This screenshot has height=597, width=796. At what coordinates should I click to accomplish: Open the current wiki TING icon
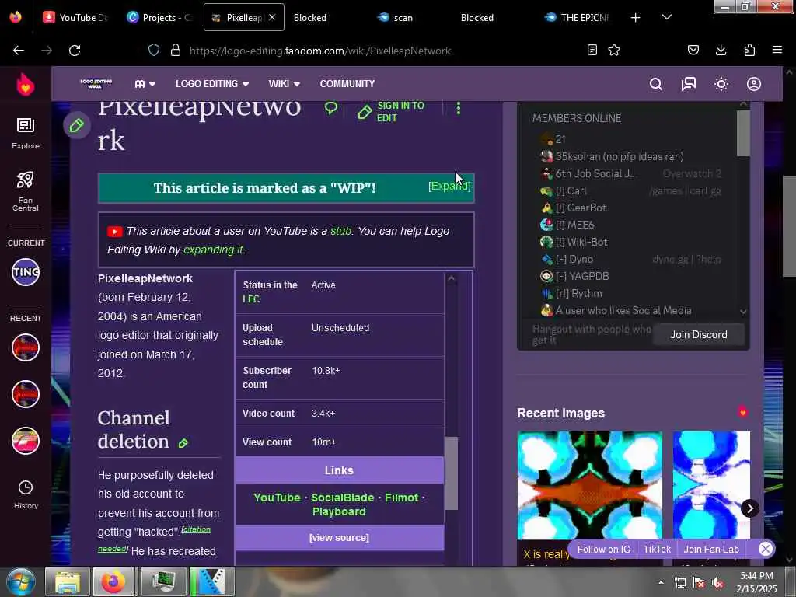26,272
